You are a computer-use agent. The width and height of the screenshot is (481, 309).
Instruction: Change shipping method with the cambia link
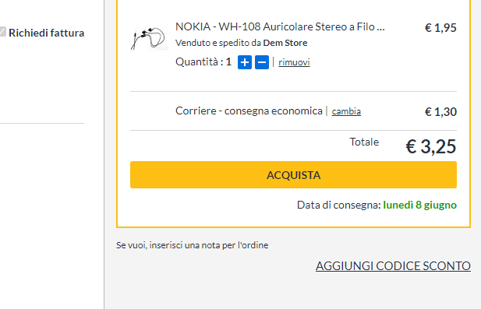point(346,111)
